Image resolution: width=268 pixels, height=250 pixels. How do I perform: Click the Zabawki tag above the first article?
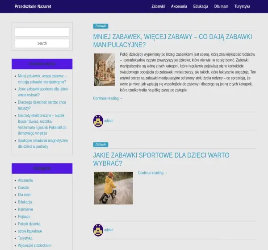(x=100, y=26)
